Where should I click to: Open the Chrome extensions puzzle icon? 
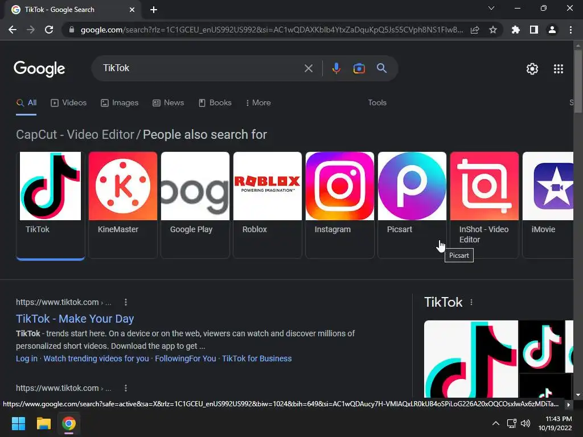tap(515, 30)
